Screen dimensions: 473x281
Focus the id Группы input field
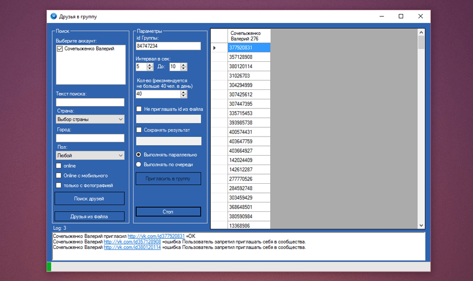tap(168, 46)
